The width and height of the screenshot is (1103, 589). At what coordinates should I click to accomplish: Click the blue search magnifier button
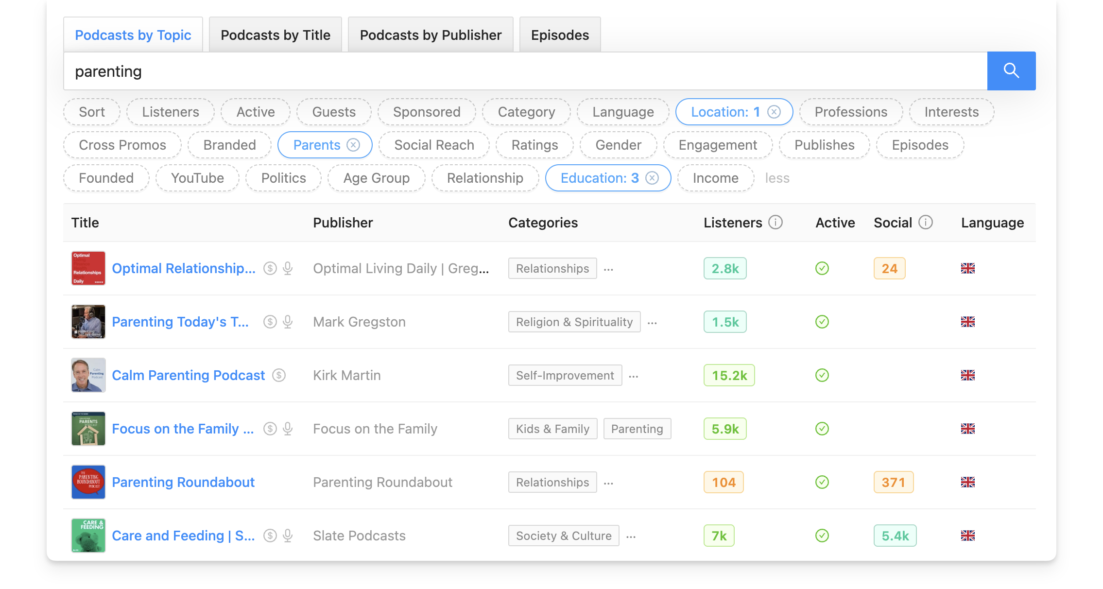click(x=1011, y=70)
